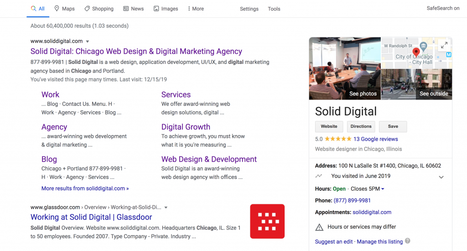
Task: Expand the Closes 5PM hours dropdown
Action: pos(383,189)
